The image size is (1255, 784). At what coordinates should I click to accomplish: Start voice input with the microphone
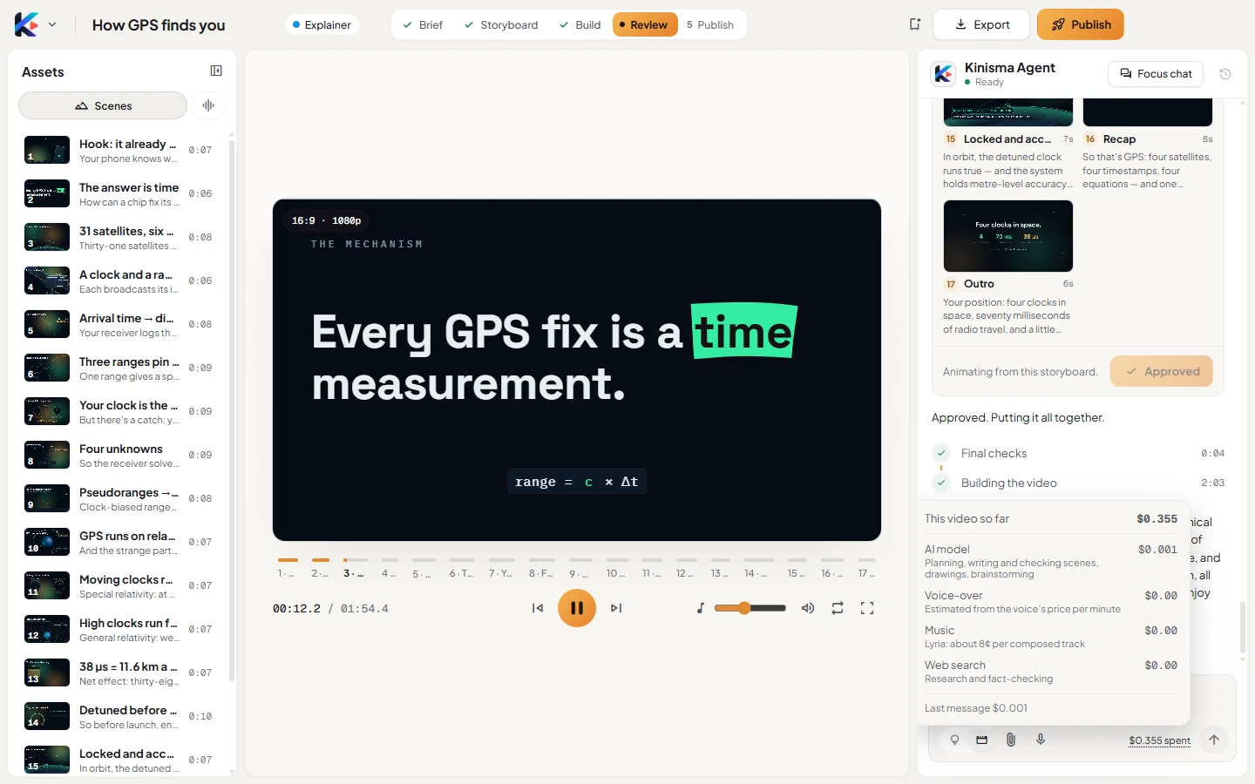(1041, 740)
